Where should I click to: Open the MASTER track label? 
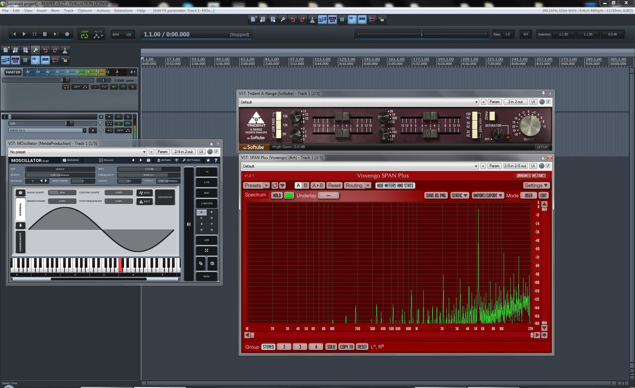13,72
